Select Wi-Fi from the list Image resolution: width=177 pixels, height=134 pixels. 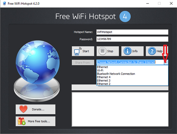coord(132,70)
